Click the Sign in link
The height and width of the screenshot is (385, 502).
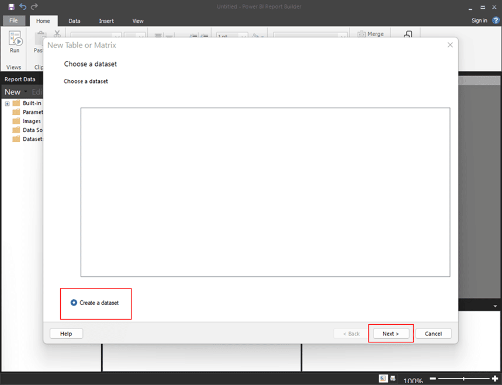click(x=479, y=20)
